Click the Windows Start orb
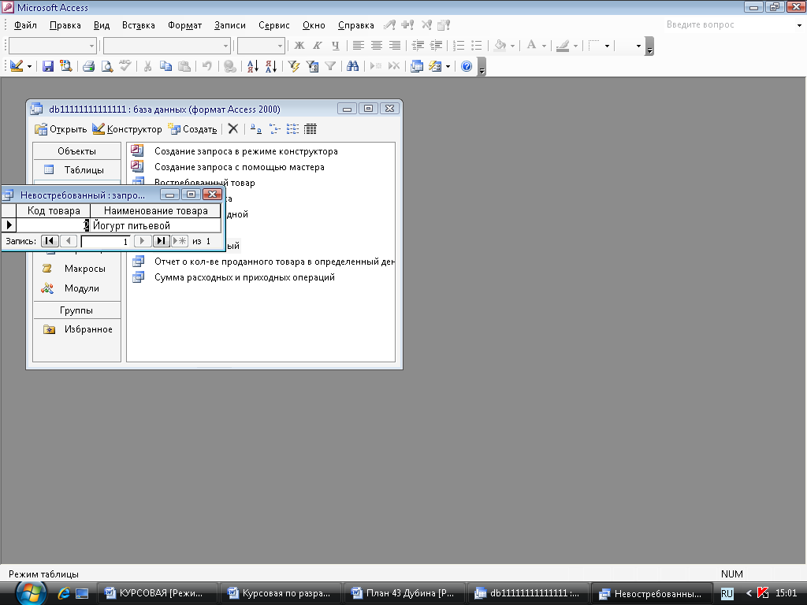Screen dimensions: 807x605 [32, 594]
